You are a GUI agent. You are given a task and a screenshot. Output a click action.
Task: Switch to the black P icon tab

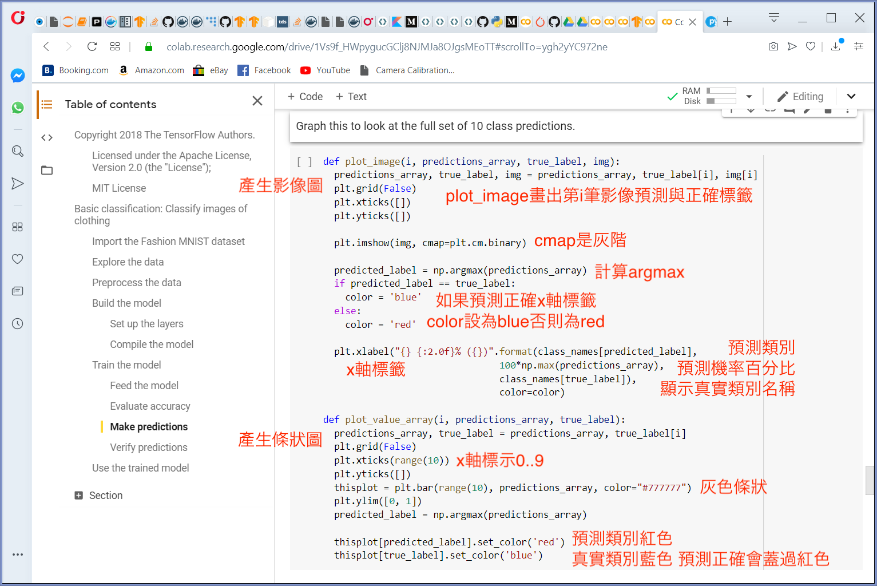[97, 22]
